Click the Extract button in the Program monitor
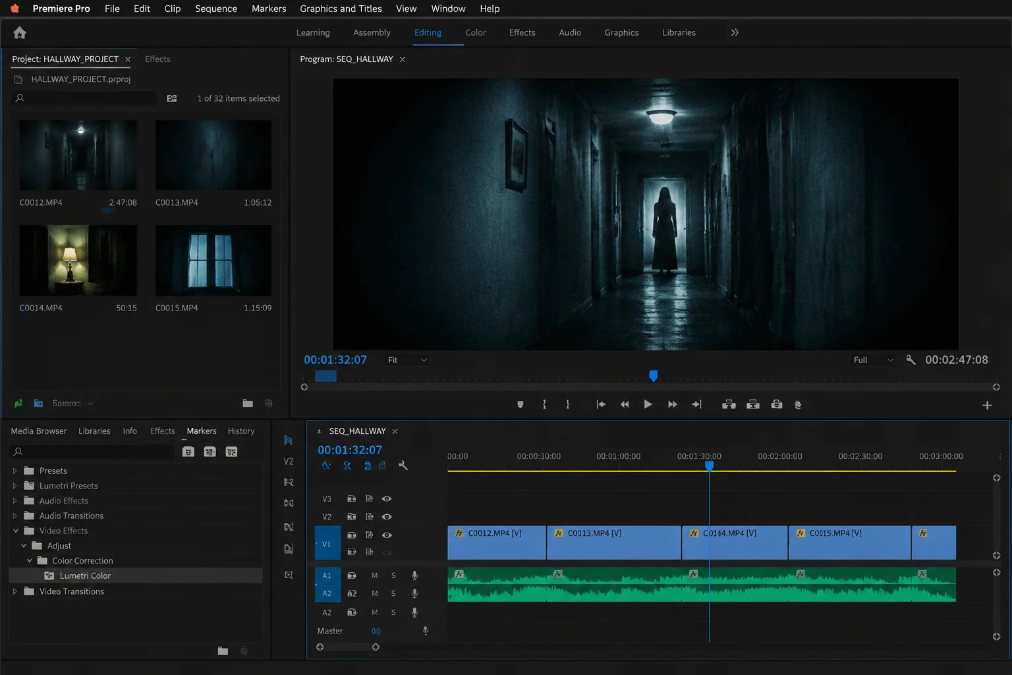Image resolution: width=1012 pixels, height=675 pixels. [753, 404]
